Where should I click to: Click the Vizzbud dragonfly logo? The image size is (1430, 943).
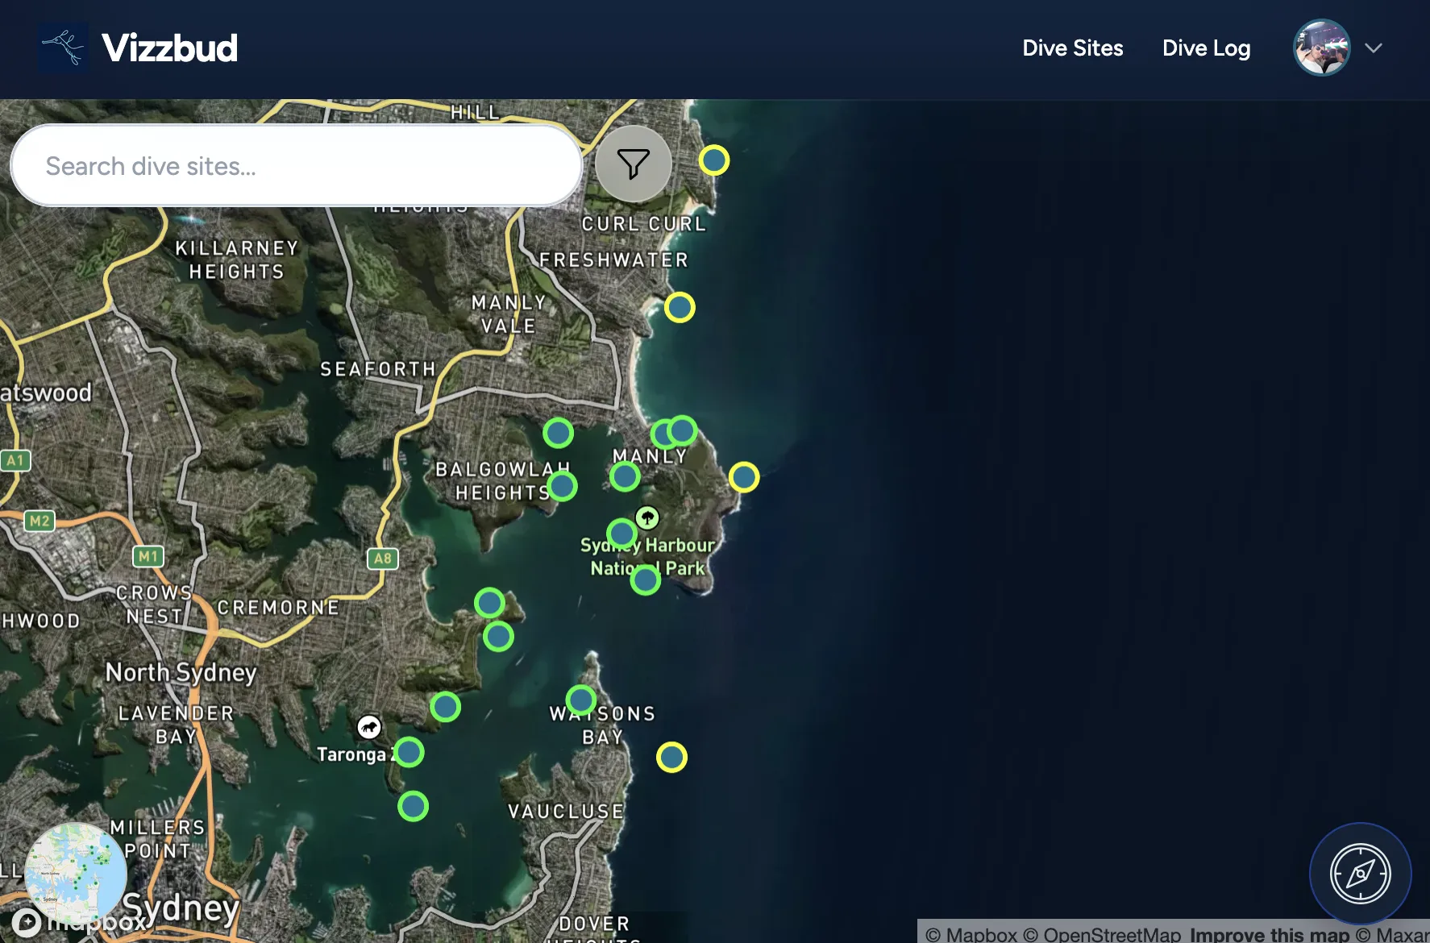pos(63,47)
